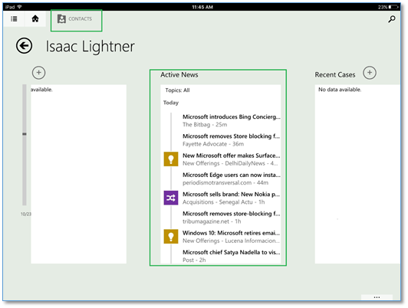Add a new item with the left plus icon
The width and height of the screenshot is (408, 308).
tap(39, 73)
